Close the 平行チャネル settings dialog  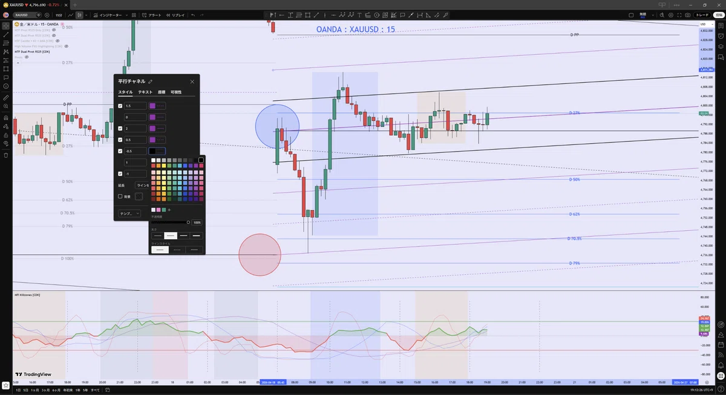click(x=192, y=82)
